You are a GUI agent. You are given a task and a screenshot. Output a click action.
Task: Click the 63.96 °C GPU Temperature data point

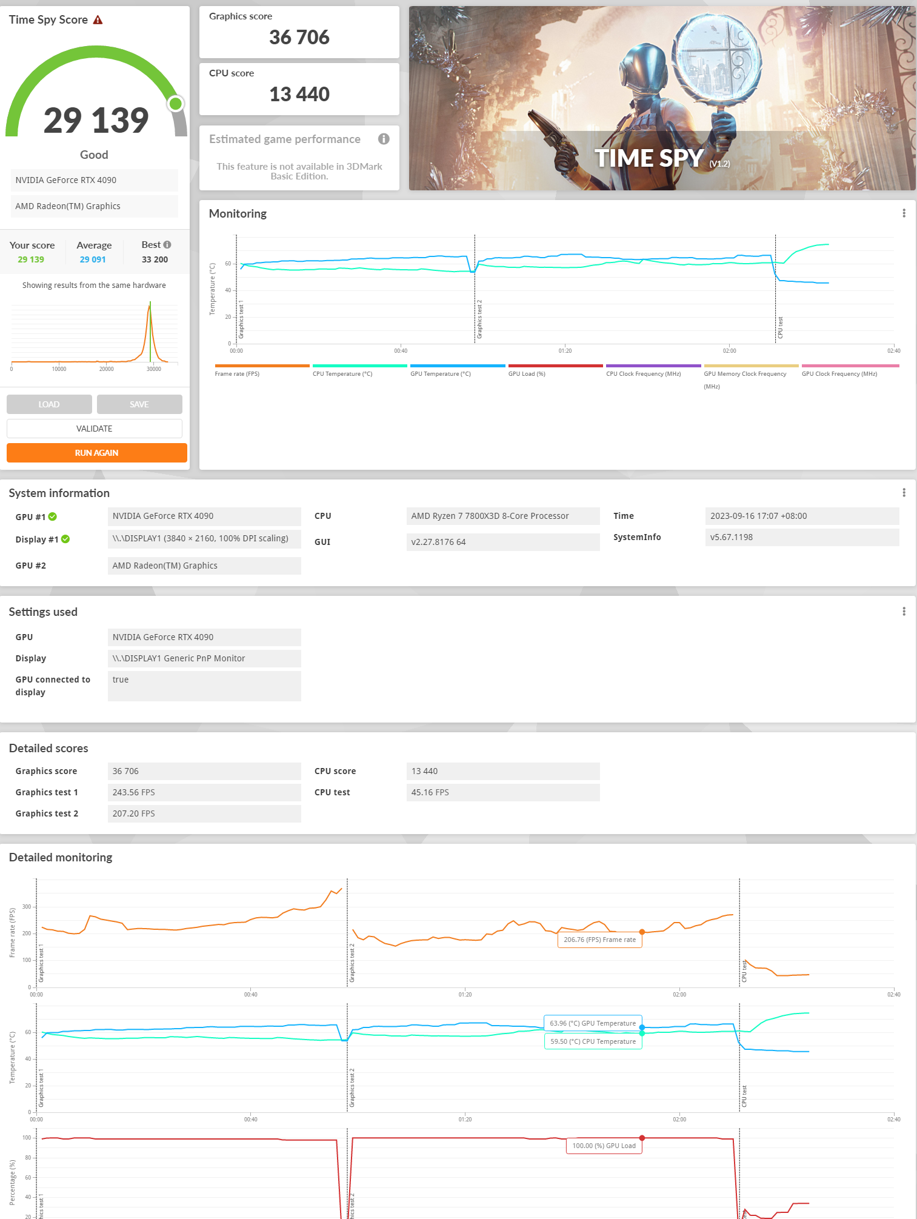coord(642,1027)
